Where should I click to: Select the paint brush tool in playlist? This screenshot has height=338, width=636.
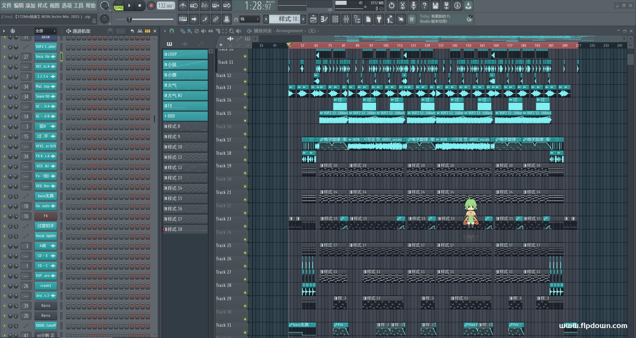click(x=189, y=31)
